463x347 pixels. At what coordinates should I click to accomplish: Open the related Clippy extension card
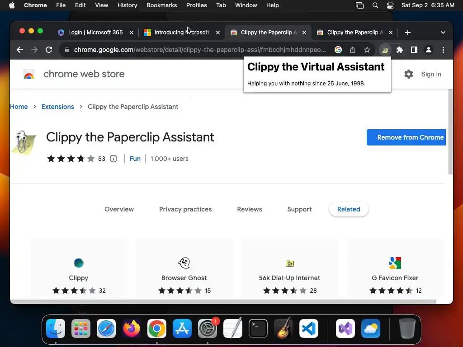click(79, 267)
